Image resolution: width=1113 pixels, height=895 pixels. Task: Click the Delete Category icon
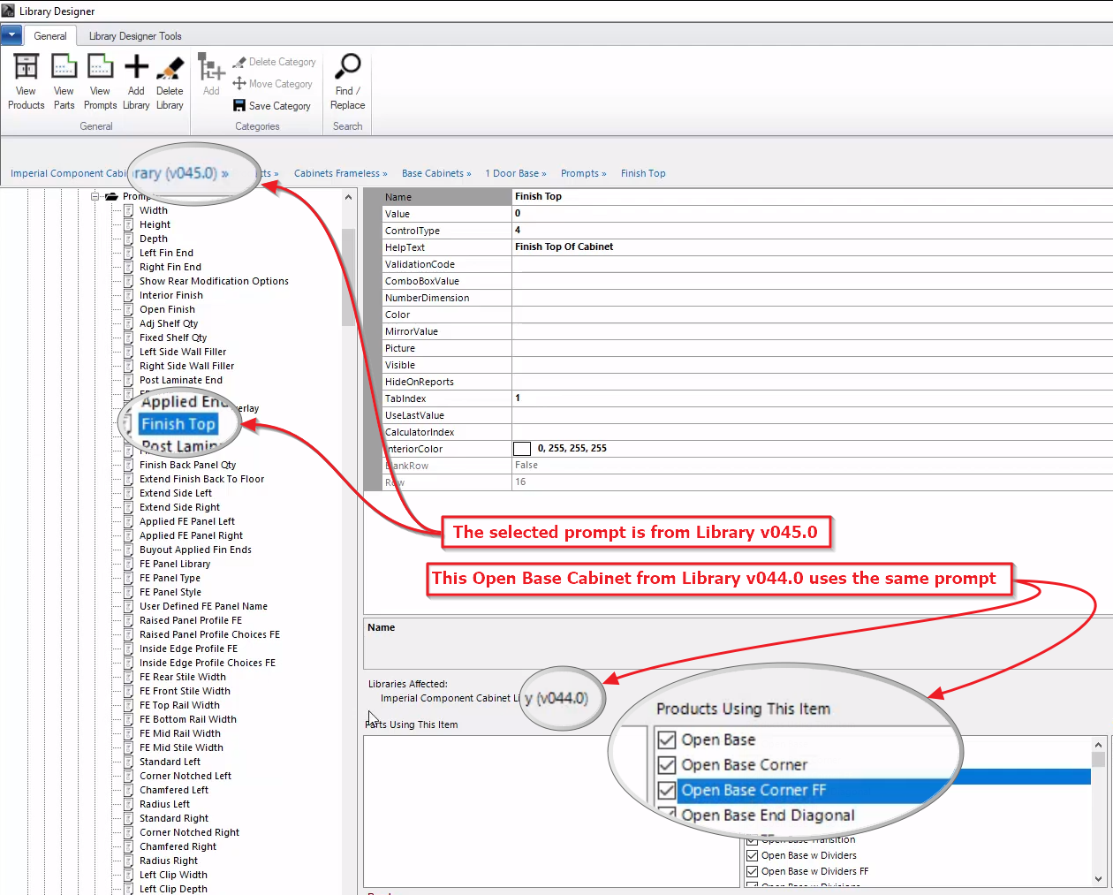coord(239,62)
